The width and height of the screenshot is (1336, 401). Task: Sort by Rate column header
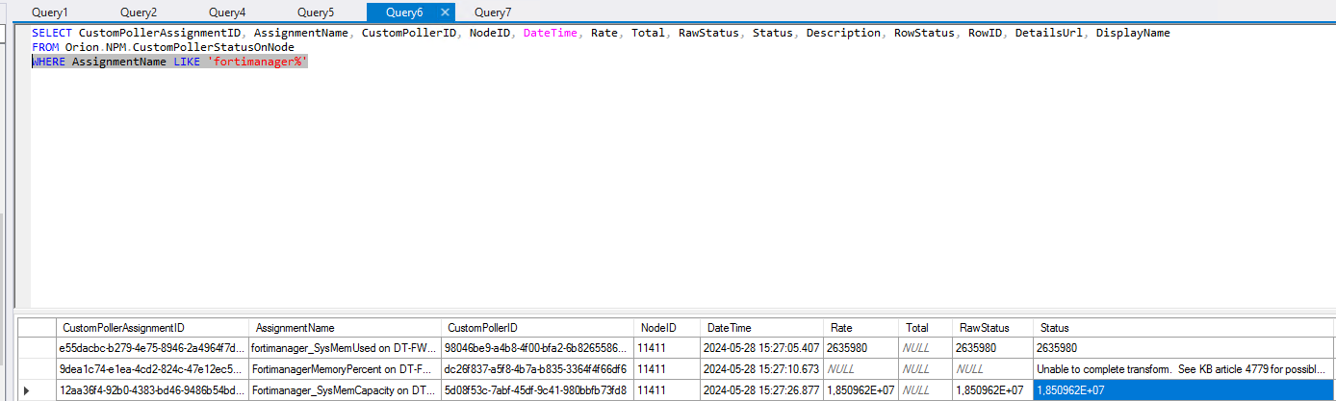[860, 328]
